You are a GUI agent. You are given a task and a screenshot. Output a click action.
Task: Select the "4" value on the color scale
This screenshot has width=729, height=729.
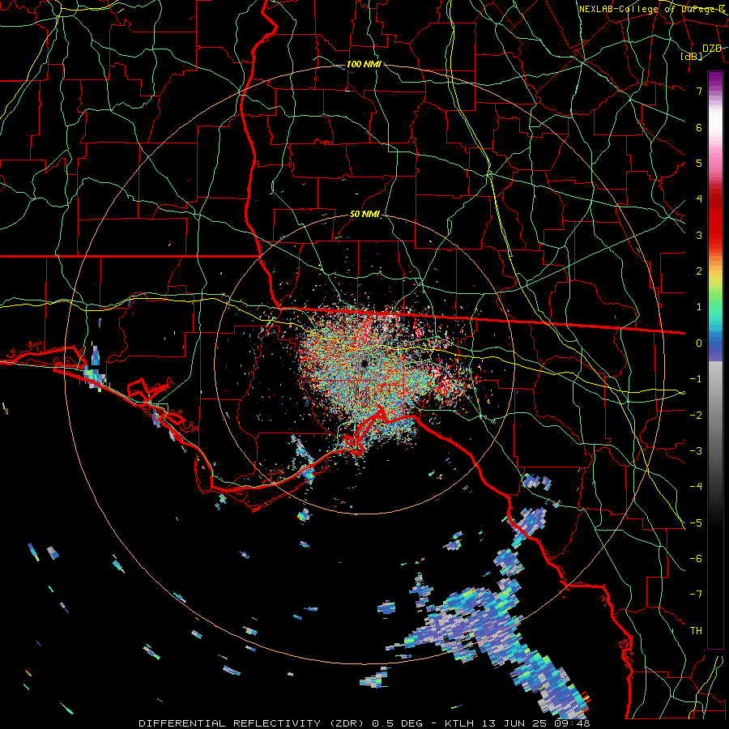[x=699, y=199]
